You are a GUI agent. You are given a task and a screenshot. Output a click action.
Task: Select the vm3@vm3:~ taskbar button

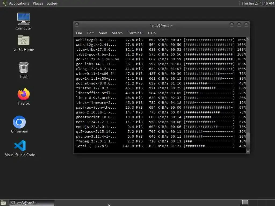click(32, 203)
